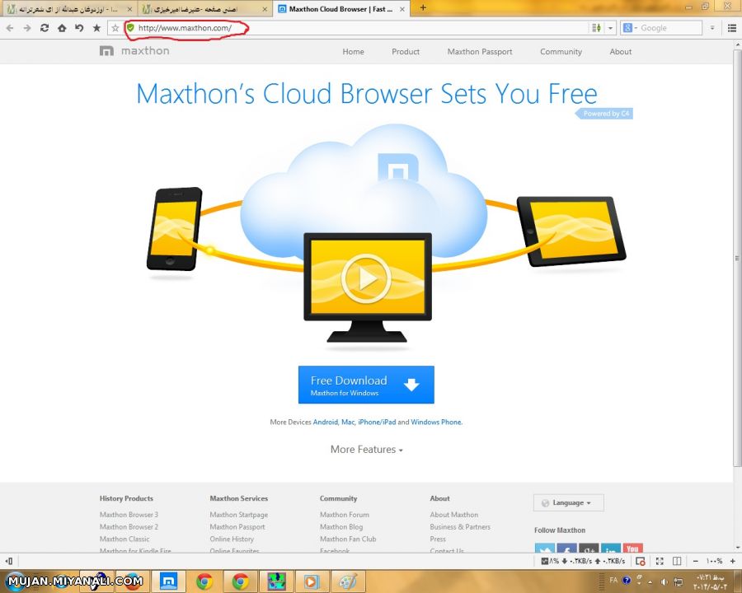Open the Online History link

coord(232,539)
